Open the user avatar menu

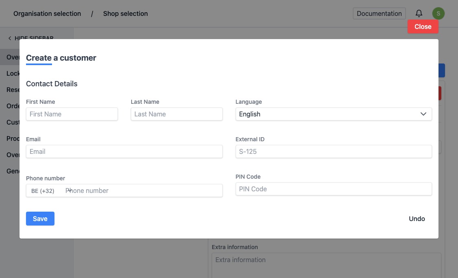pos(438,13)
